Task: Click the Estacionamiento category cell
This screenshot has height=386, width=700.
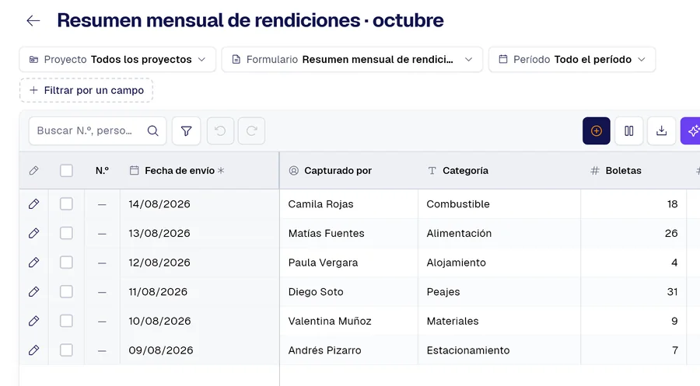Action: coord(499,350)
